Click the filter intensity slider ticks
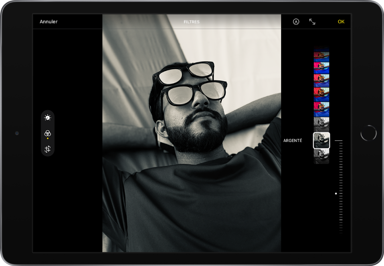The width and height of the screenshot is (384, 266). click(341, 187)
